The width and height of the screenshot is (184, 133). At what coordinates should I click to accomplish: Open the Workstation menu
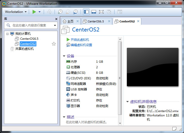tap(16, 12)
